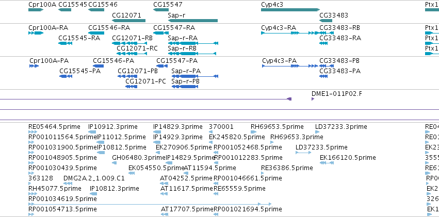439x217 pixels.
Task: Select EST RP001031900.5prime
Action: point(31,153)
